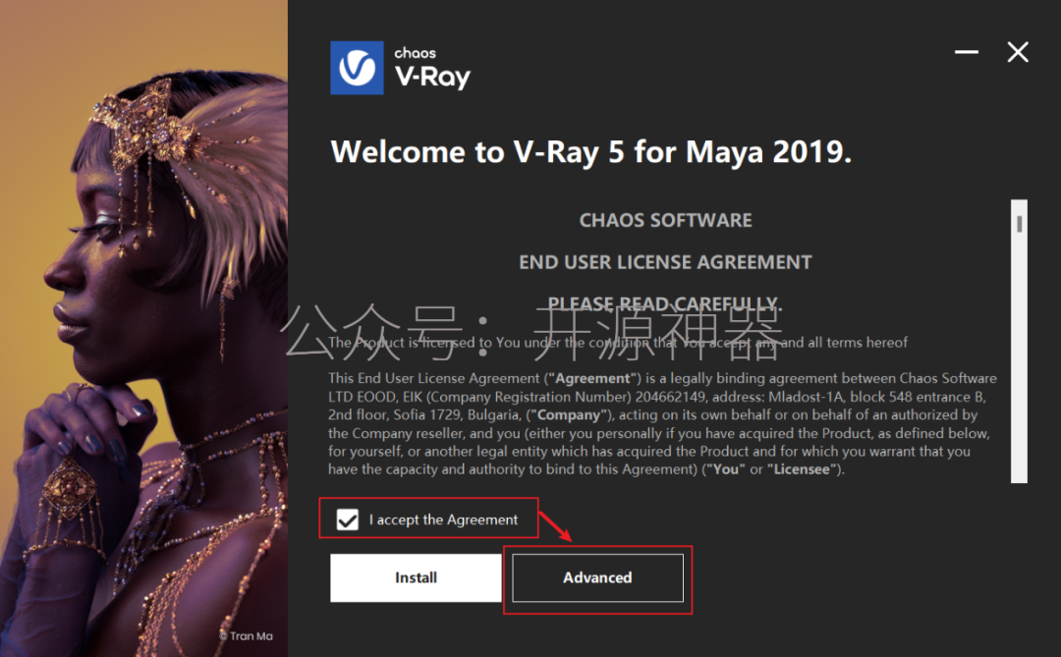Click the bold "Company" term in the license text
This screenshot has width=1061, height=657.
[569, 414]
